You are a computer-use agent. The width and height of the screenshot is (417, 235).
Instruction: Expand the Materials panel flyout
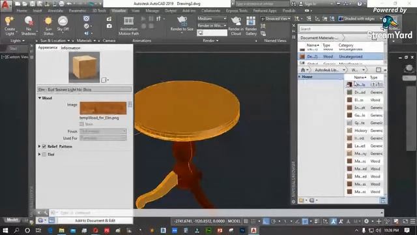click(x=86, y=40)
